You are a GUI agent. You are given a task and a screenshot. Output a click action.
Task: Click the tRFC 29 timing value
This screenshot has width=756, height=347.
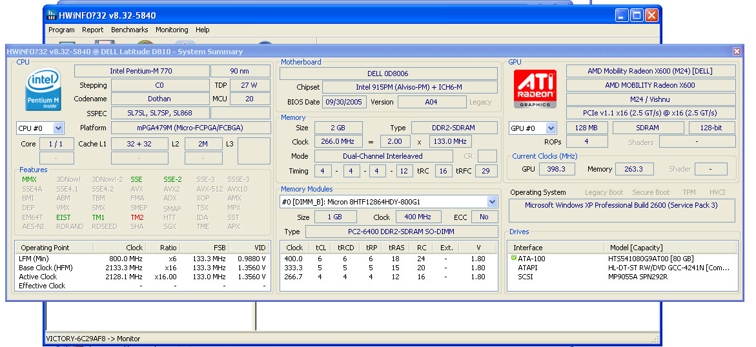click(x=486, y=171)
